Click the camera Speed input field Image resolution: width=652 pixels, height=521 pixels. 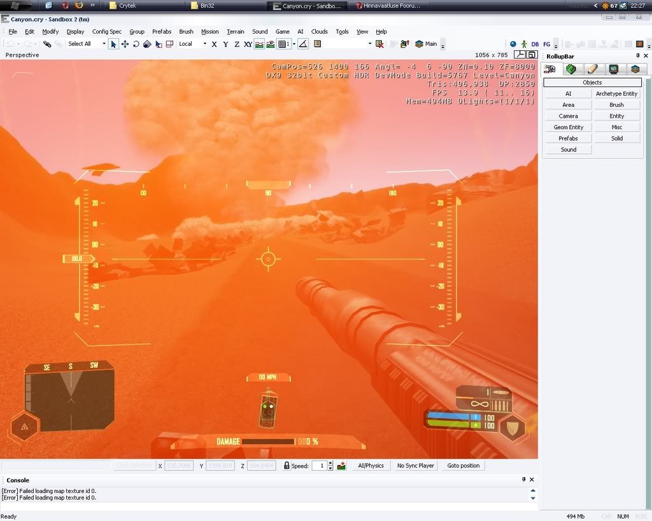click(x=320, y=466)
